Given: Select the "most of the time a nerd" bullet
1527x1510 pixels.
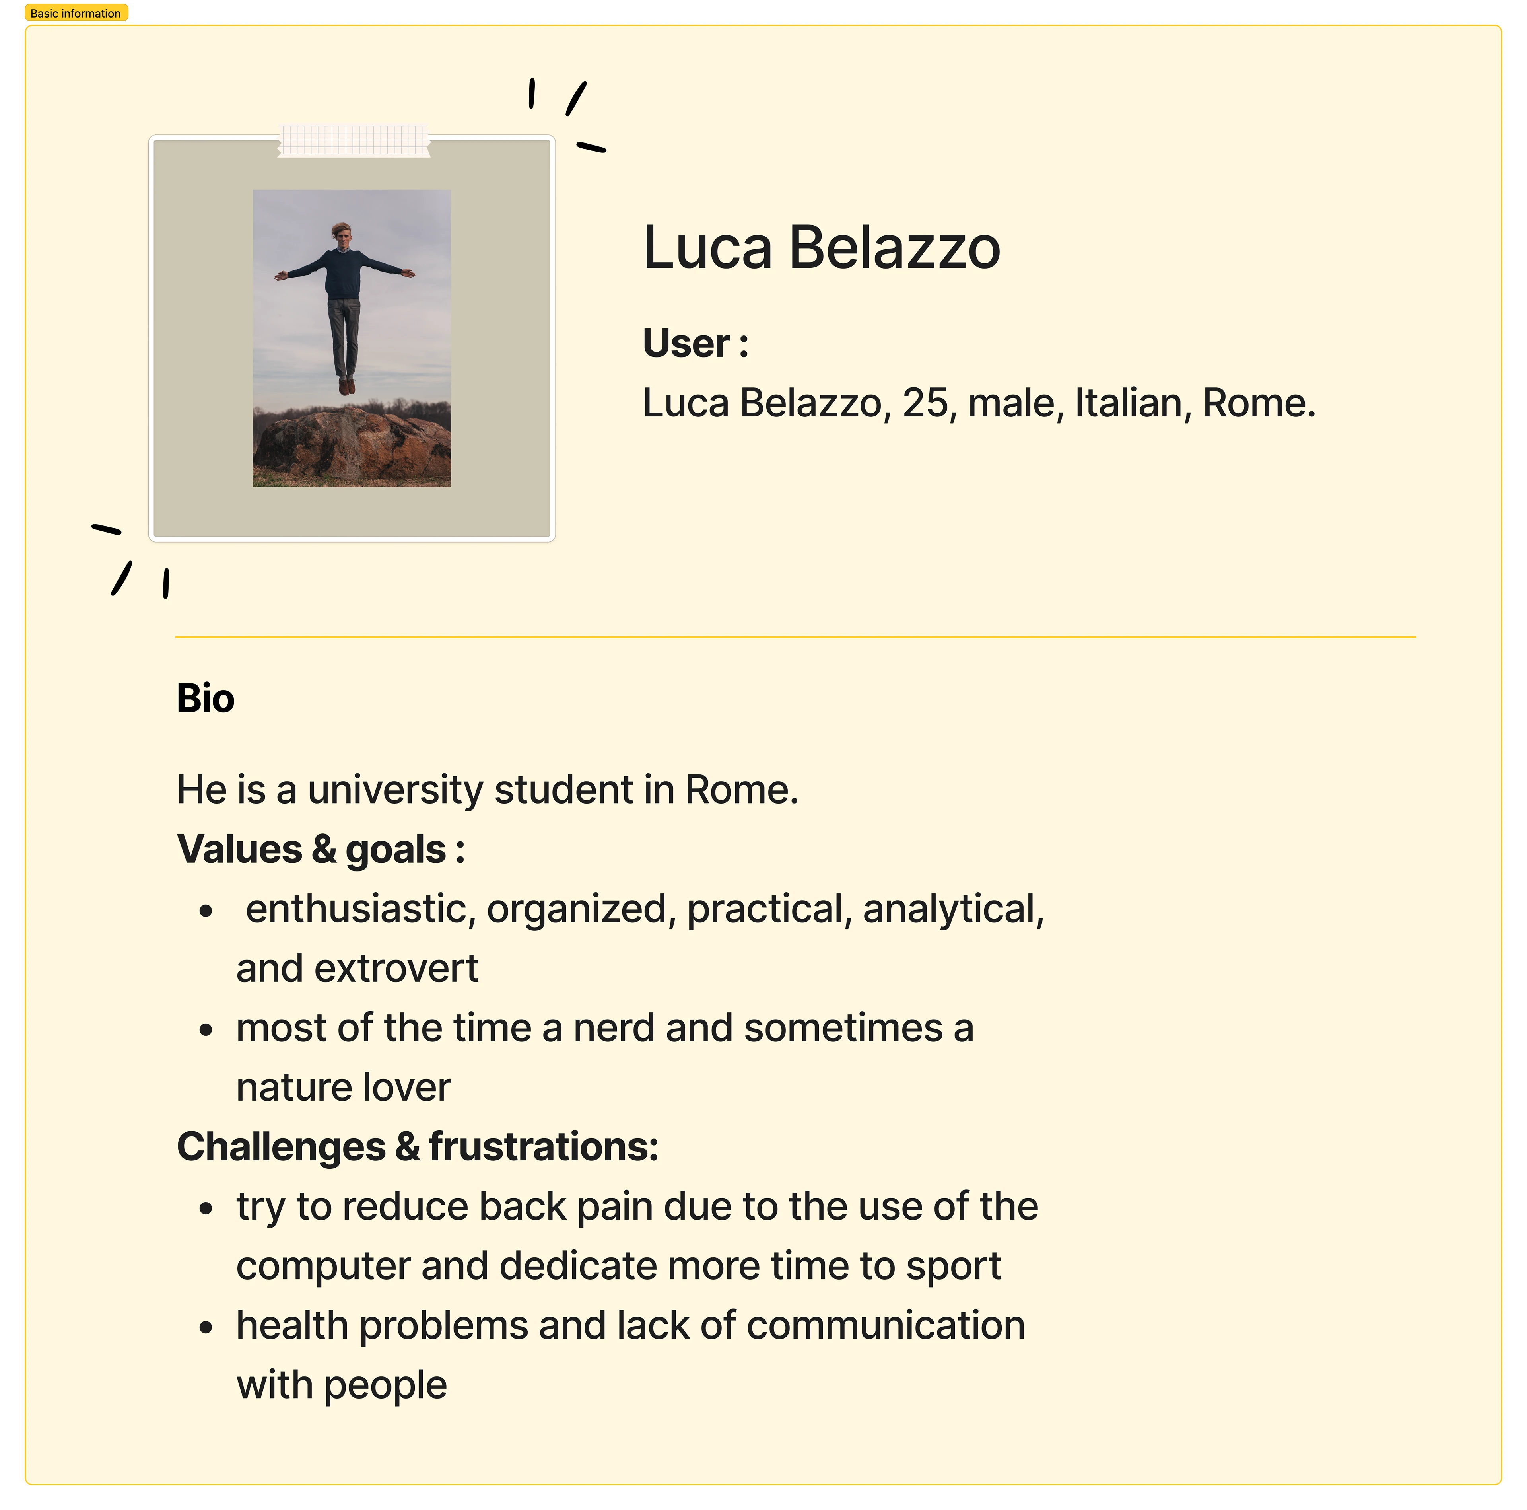Looking at the screenshot, I should tap(604, 1029).
